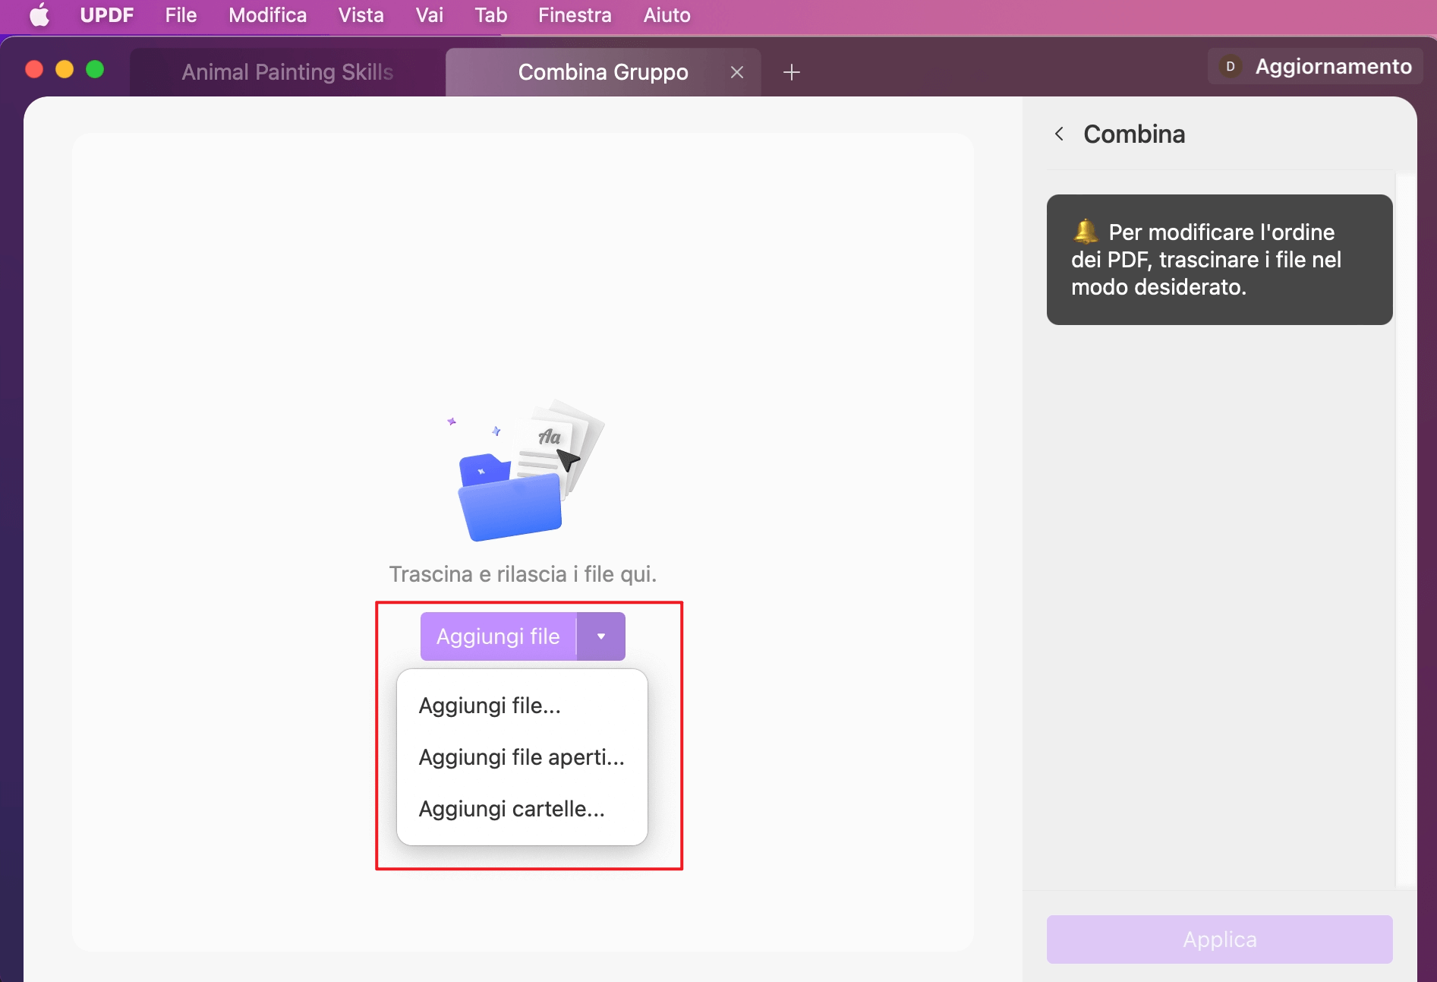Go back using Combina chevron arrow

[1059, 134]
